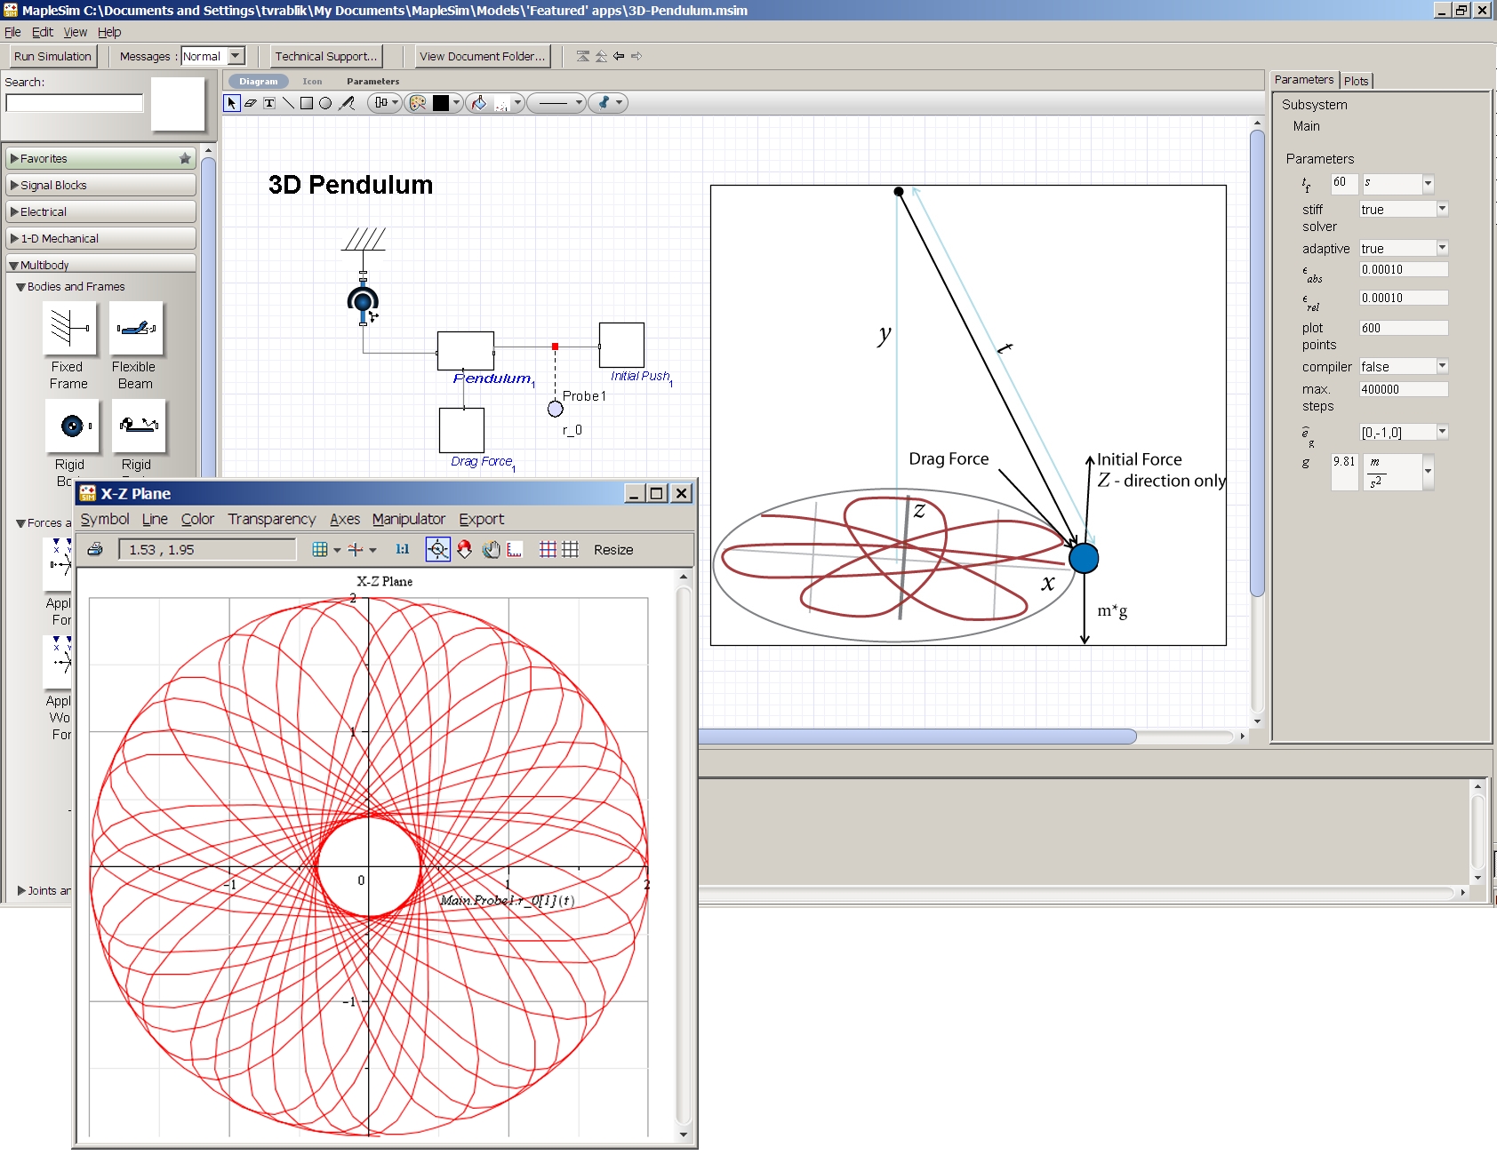
Task: Set plot scaling to 1:1
Action: 403,549
